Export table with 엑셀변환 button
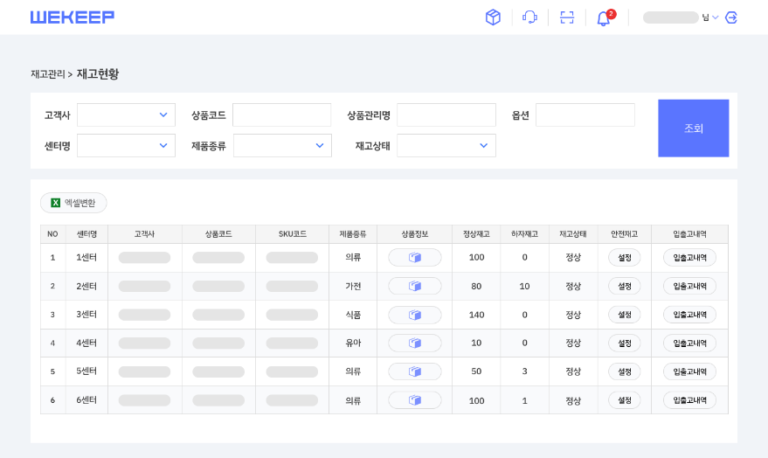Screen dimensions: 768x458 [x=73, y=203]
